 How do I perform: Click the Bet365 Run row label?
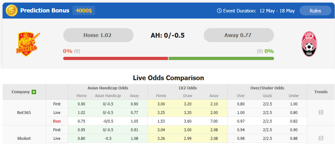click(57, 121)
